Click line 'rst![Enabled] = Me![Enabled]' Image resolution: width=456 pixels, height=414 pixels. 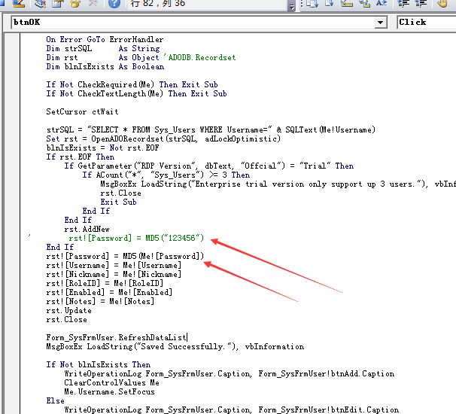click(109, 292)
